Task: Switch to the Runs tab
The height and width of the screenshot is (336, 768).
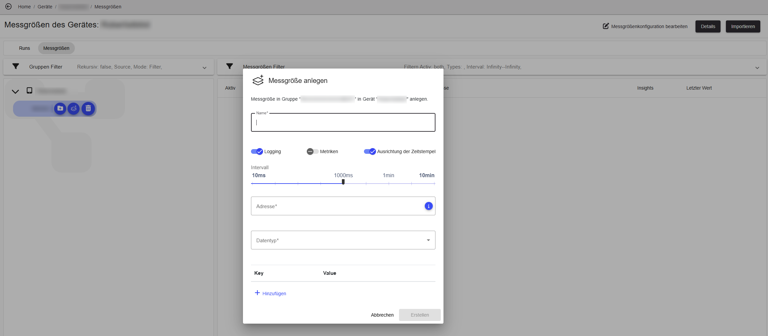Action: tap(24, 48)
